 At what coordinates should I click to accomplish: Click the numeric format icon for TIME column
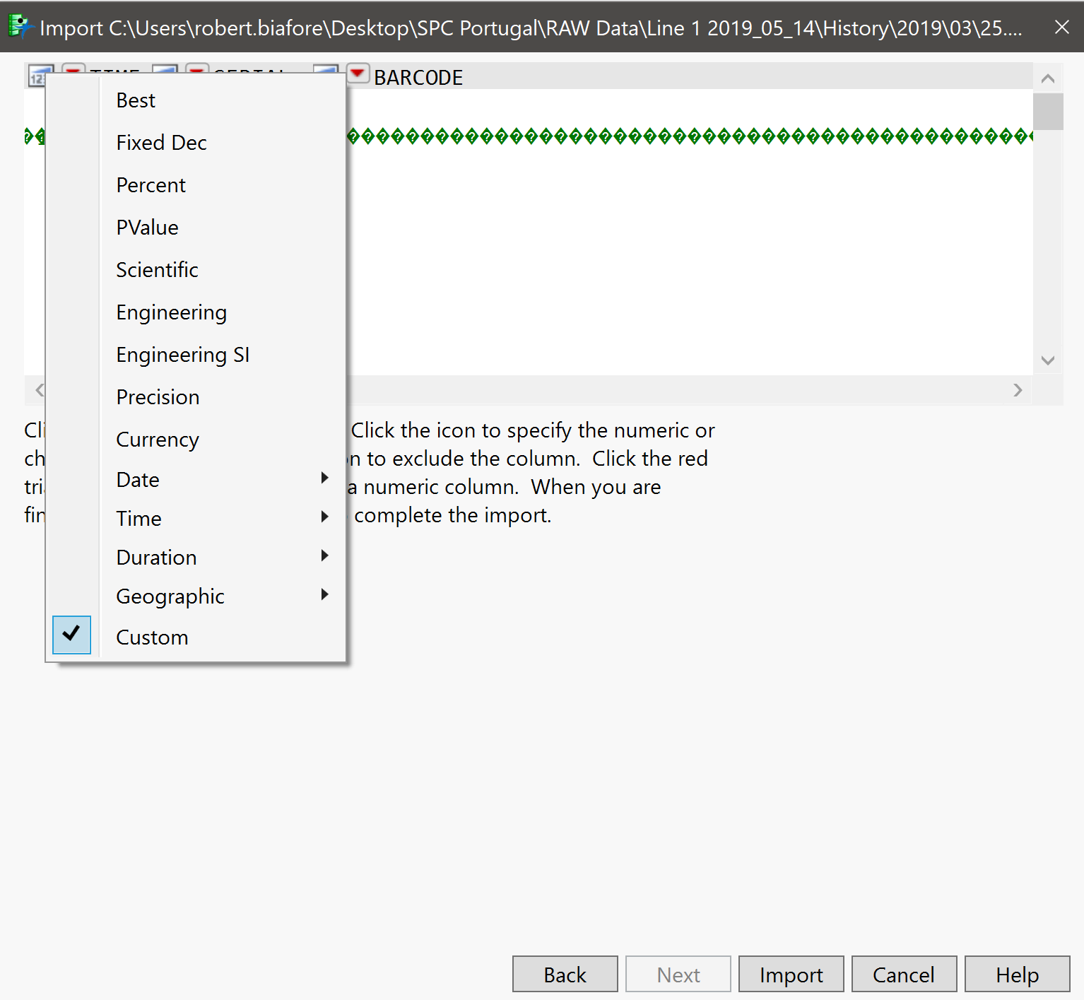click(x=40, y=75)
